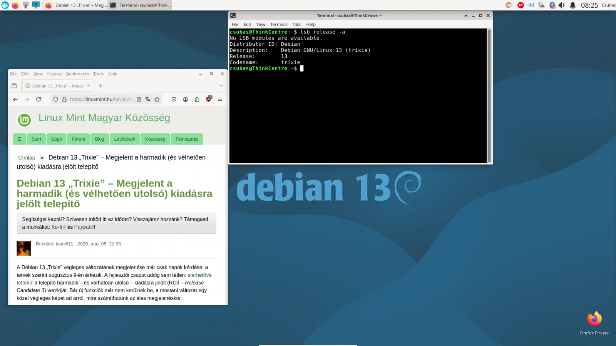
Task: Launch Firefox from the panel launcher
Action: point(15,5)
